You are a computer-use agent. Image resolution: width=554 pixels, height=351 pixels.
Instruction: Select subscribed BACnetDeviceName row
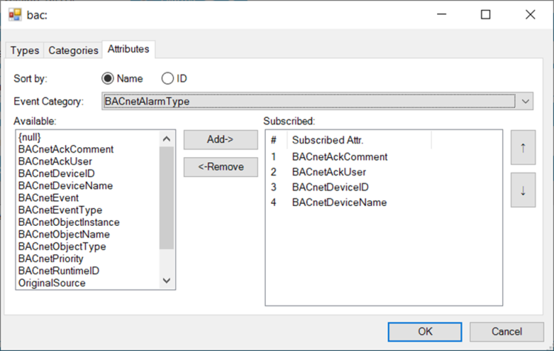tap(338, 202)
